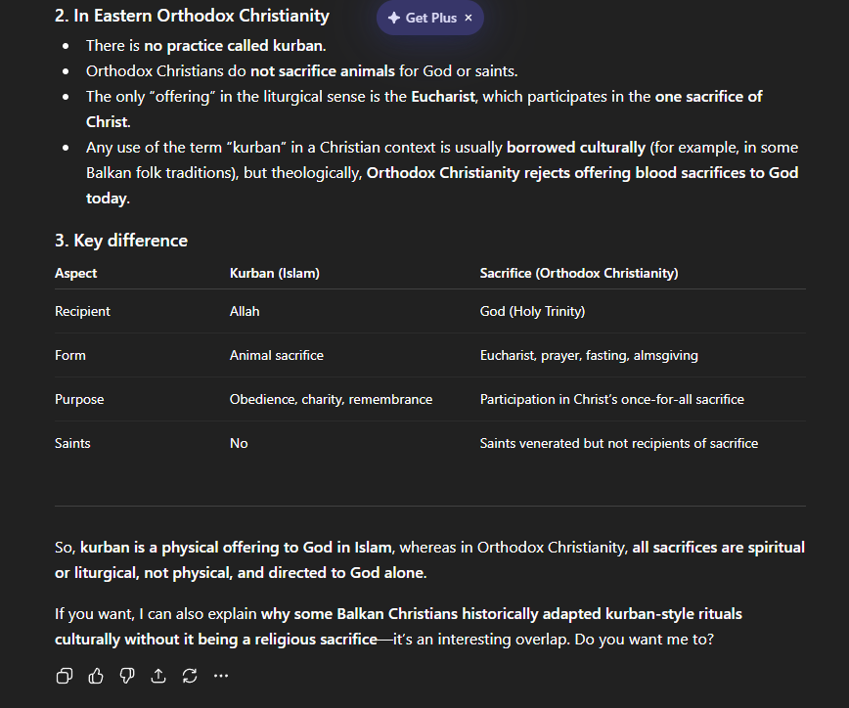The width and height of the screenshot is (849, 708).
Task: Click the "Allah" table cell
Action: (x=245, y=311)
